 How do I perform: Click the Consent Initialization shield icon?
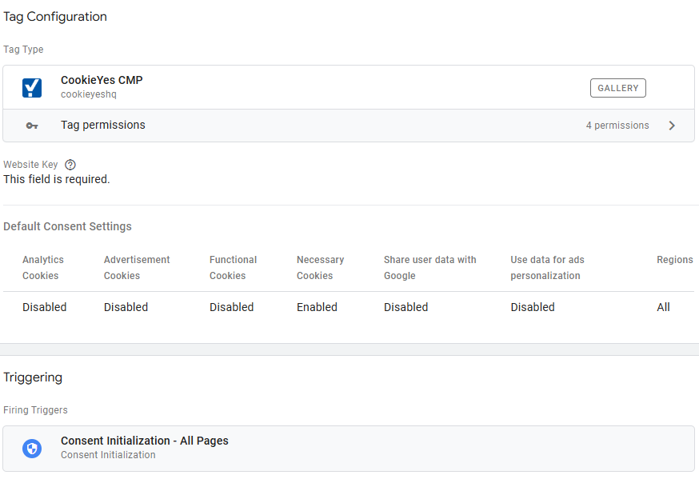click(32, 448)
